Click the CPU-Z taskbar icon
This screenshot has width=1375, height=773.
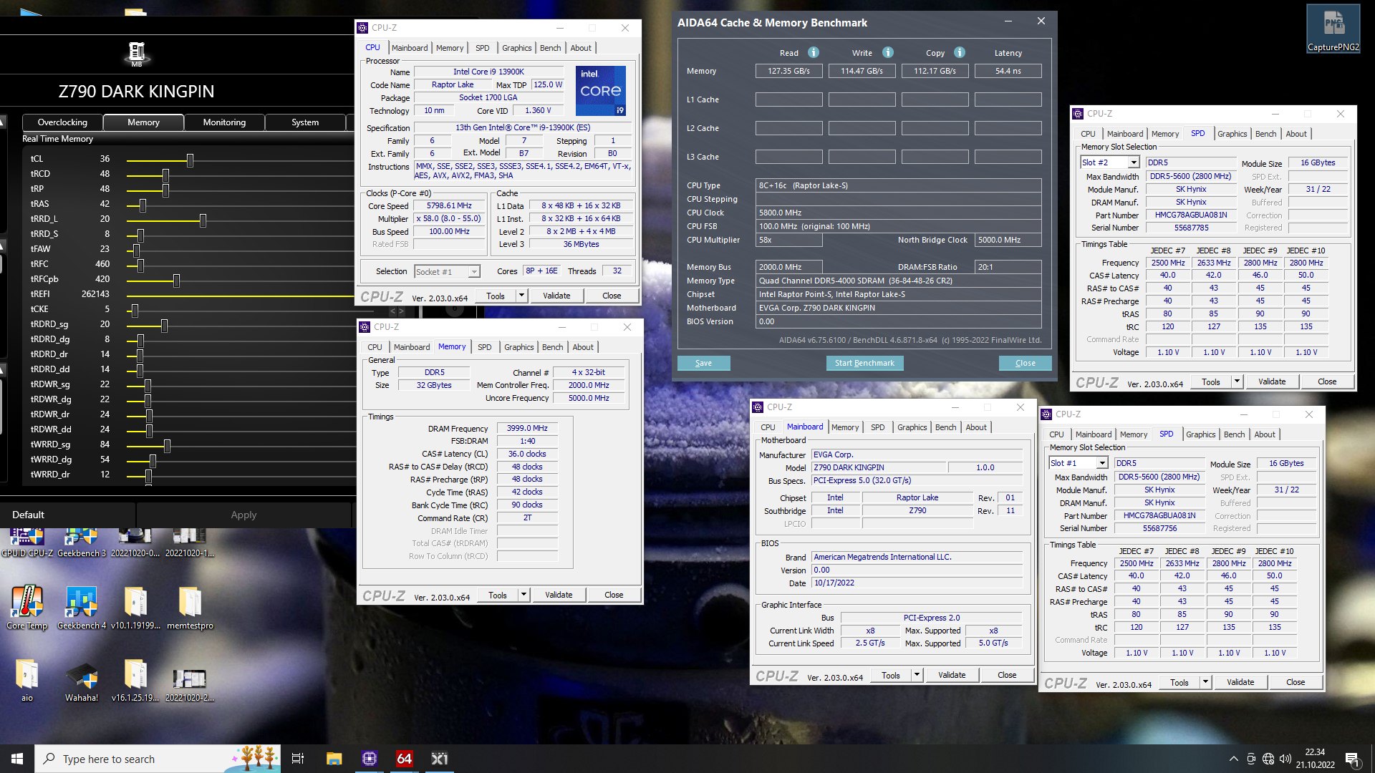[370, 759]
